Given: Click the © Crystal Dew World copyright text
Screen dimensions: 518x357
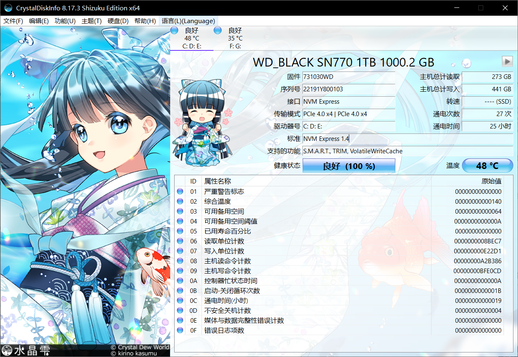Looking at the screenshot, I should (140, 347).
